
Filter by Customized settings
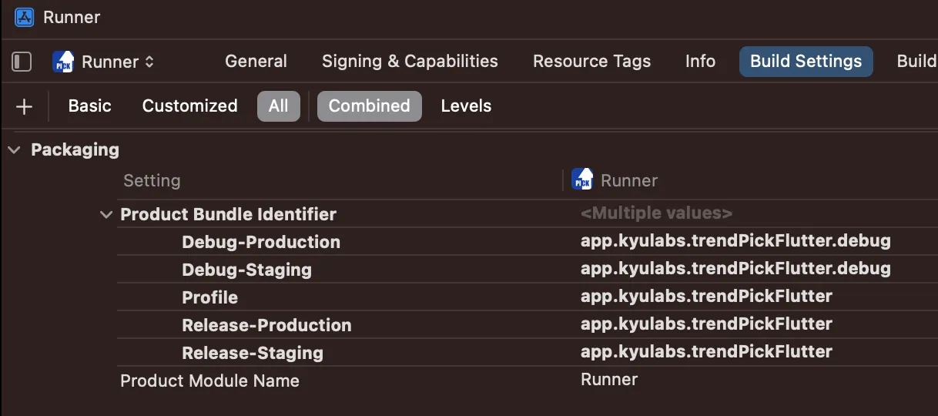189,106
